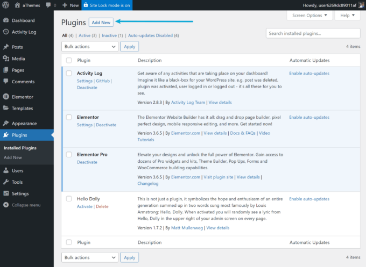Click the Collapse menu arrow icon
366x267 pixels.
tap(6, 205)
